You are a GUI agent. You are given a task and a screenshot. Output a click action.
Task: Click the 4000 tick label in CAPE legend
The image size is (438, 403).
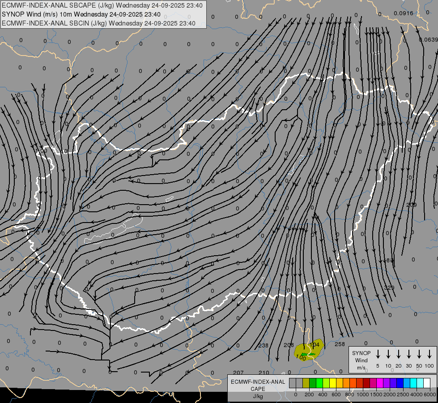tap(417, 394)
